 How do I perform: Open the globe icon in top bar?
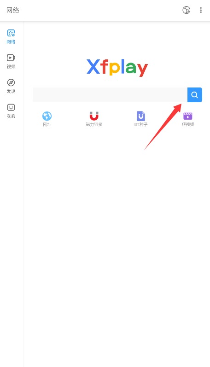click(187, 10)
